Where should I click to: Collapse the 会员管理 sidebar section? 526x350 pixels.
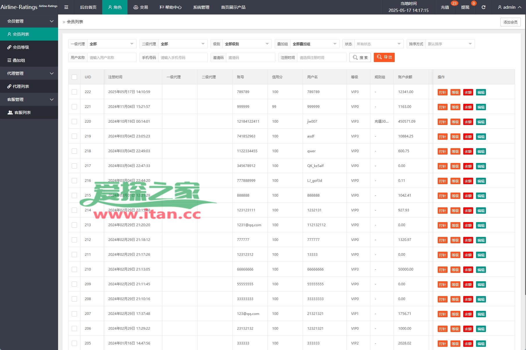[29, 21]
